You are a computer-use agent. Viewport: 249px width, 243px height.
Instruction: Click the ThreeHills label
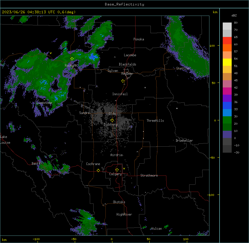[155, 121]
